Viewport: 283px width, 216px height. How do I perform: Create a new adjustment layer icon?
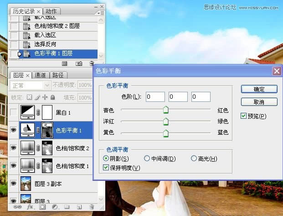click(x=55, y=207)
